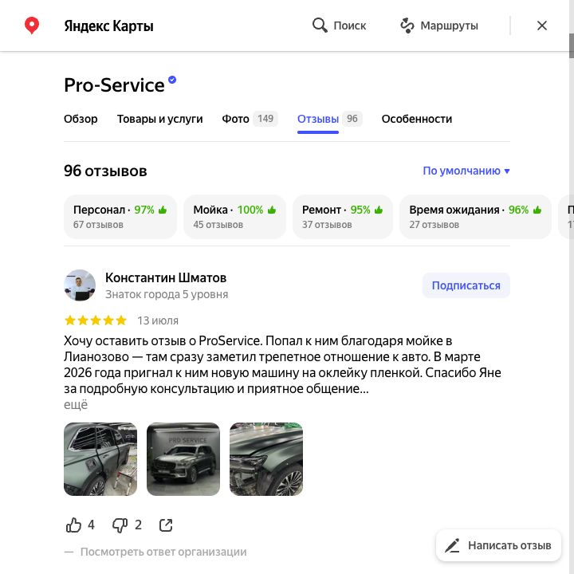This screenshot has width=574, height=574.
Task: Open sorting dropdown По умолчанию
Action: pyautogui.click(x=466, y=171)
